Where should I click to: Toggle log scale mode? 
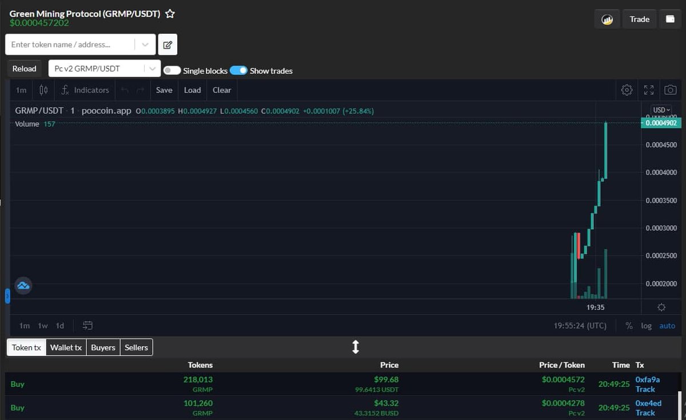pos(646,326)
